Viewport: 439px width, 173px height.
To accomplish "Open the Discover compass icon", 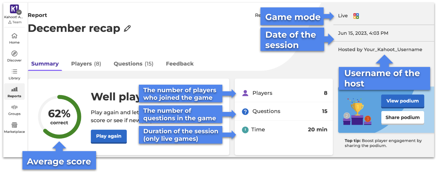I will pyautogui.click(x=14, y=54).
